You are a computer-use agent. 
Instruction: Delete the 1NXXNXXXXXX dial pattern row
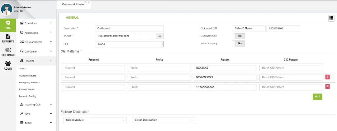[x=327, y=86]
